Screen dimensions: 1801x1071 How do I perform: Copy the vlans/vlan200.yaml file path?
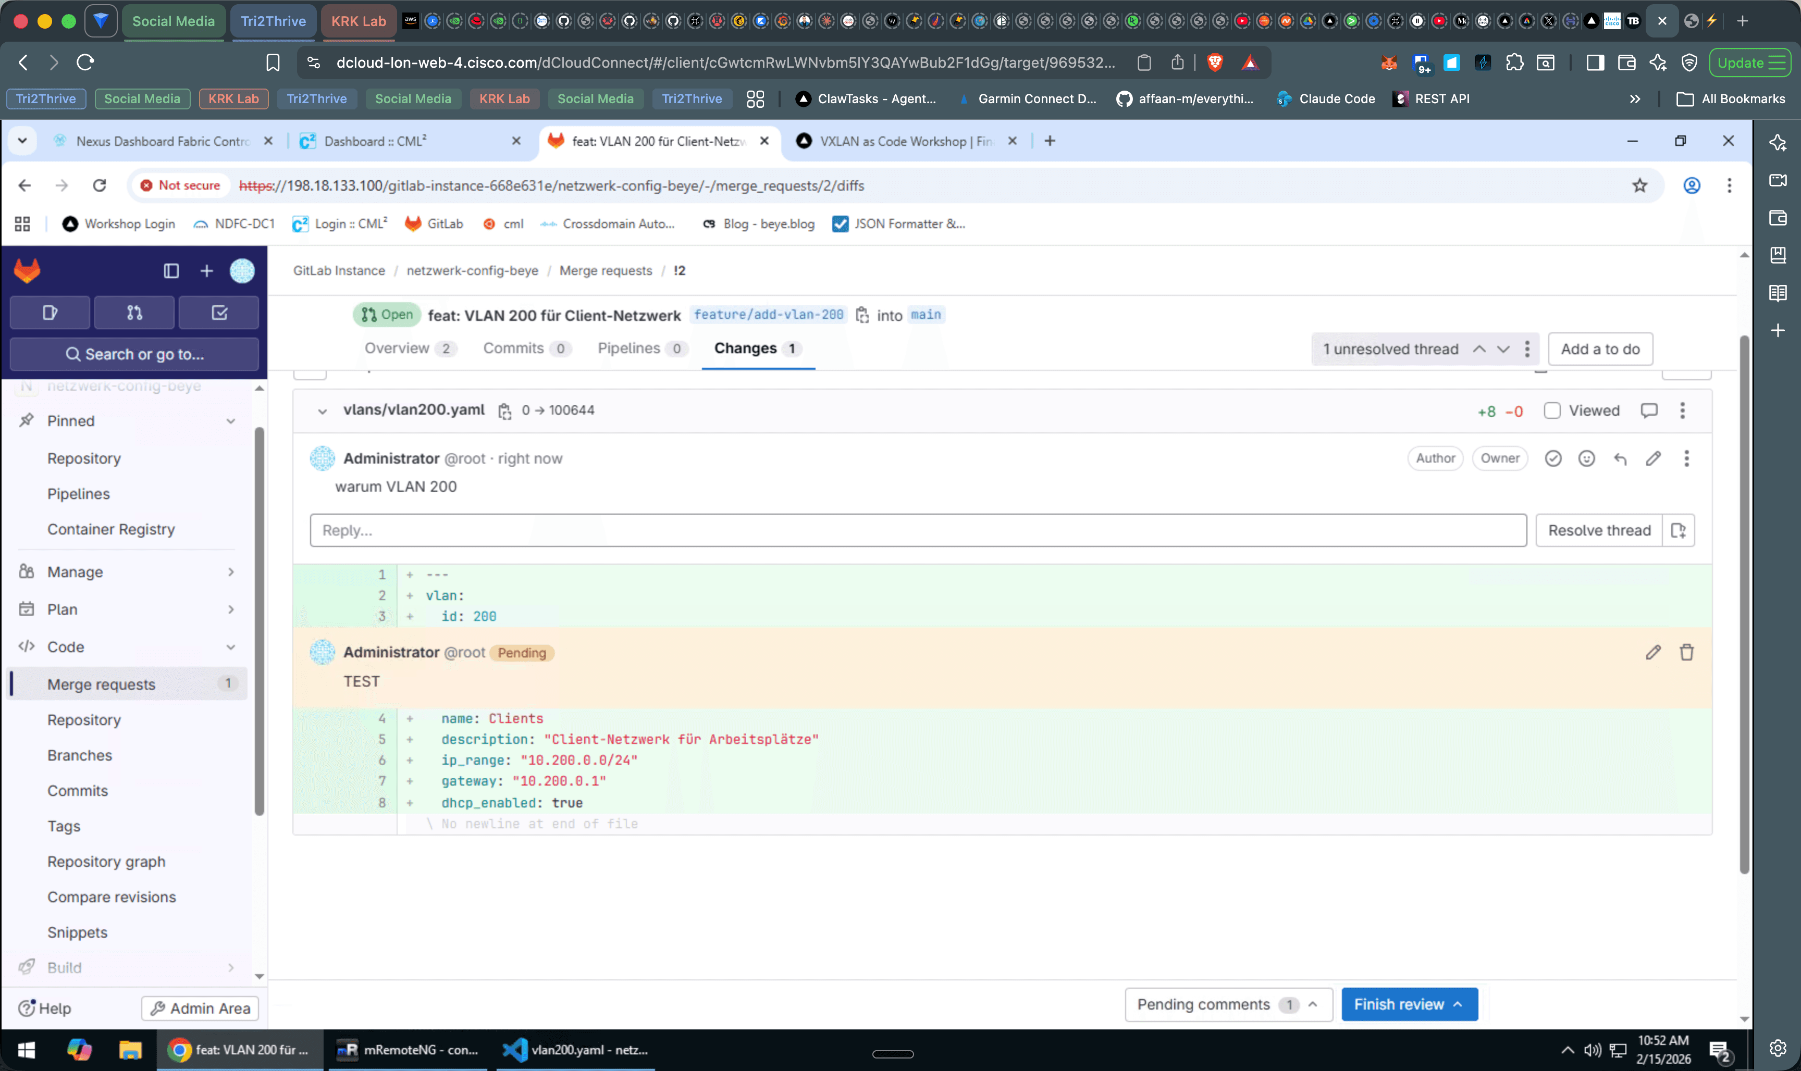tap(504, 410)
